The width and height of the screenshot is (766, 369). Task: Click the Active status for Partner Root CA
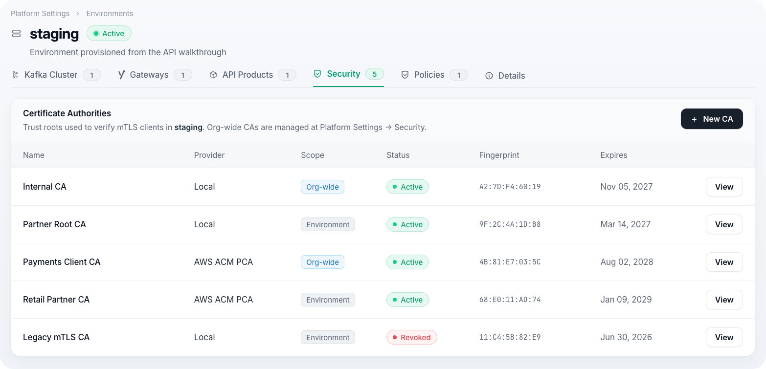pyautogui.click(x=407, y=224)
